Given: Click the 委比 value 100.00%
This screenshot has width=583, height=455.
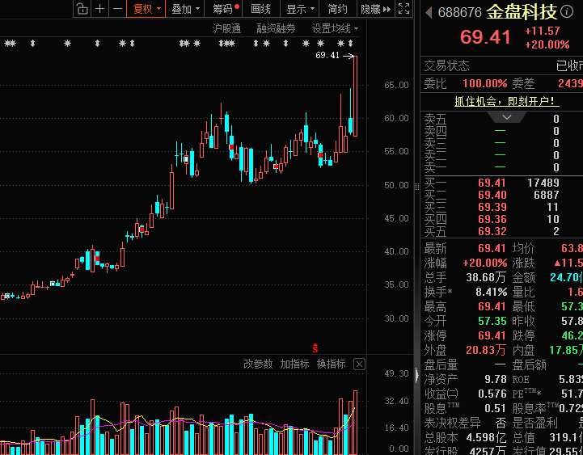Looking at the screenshot, I should pyautogui.click(x=484, y=83).
